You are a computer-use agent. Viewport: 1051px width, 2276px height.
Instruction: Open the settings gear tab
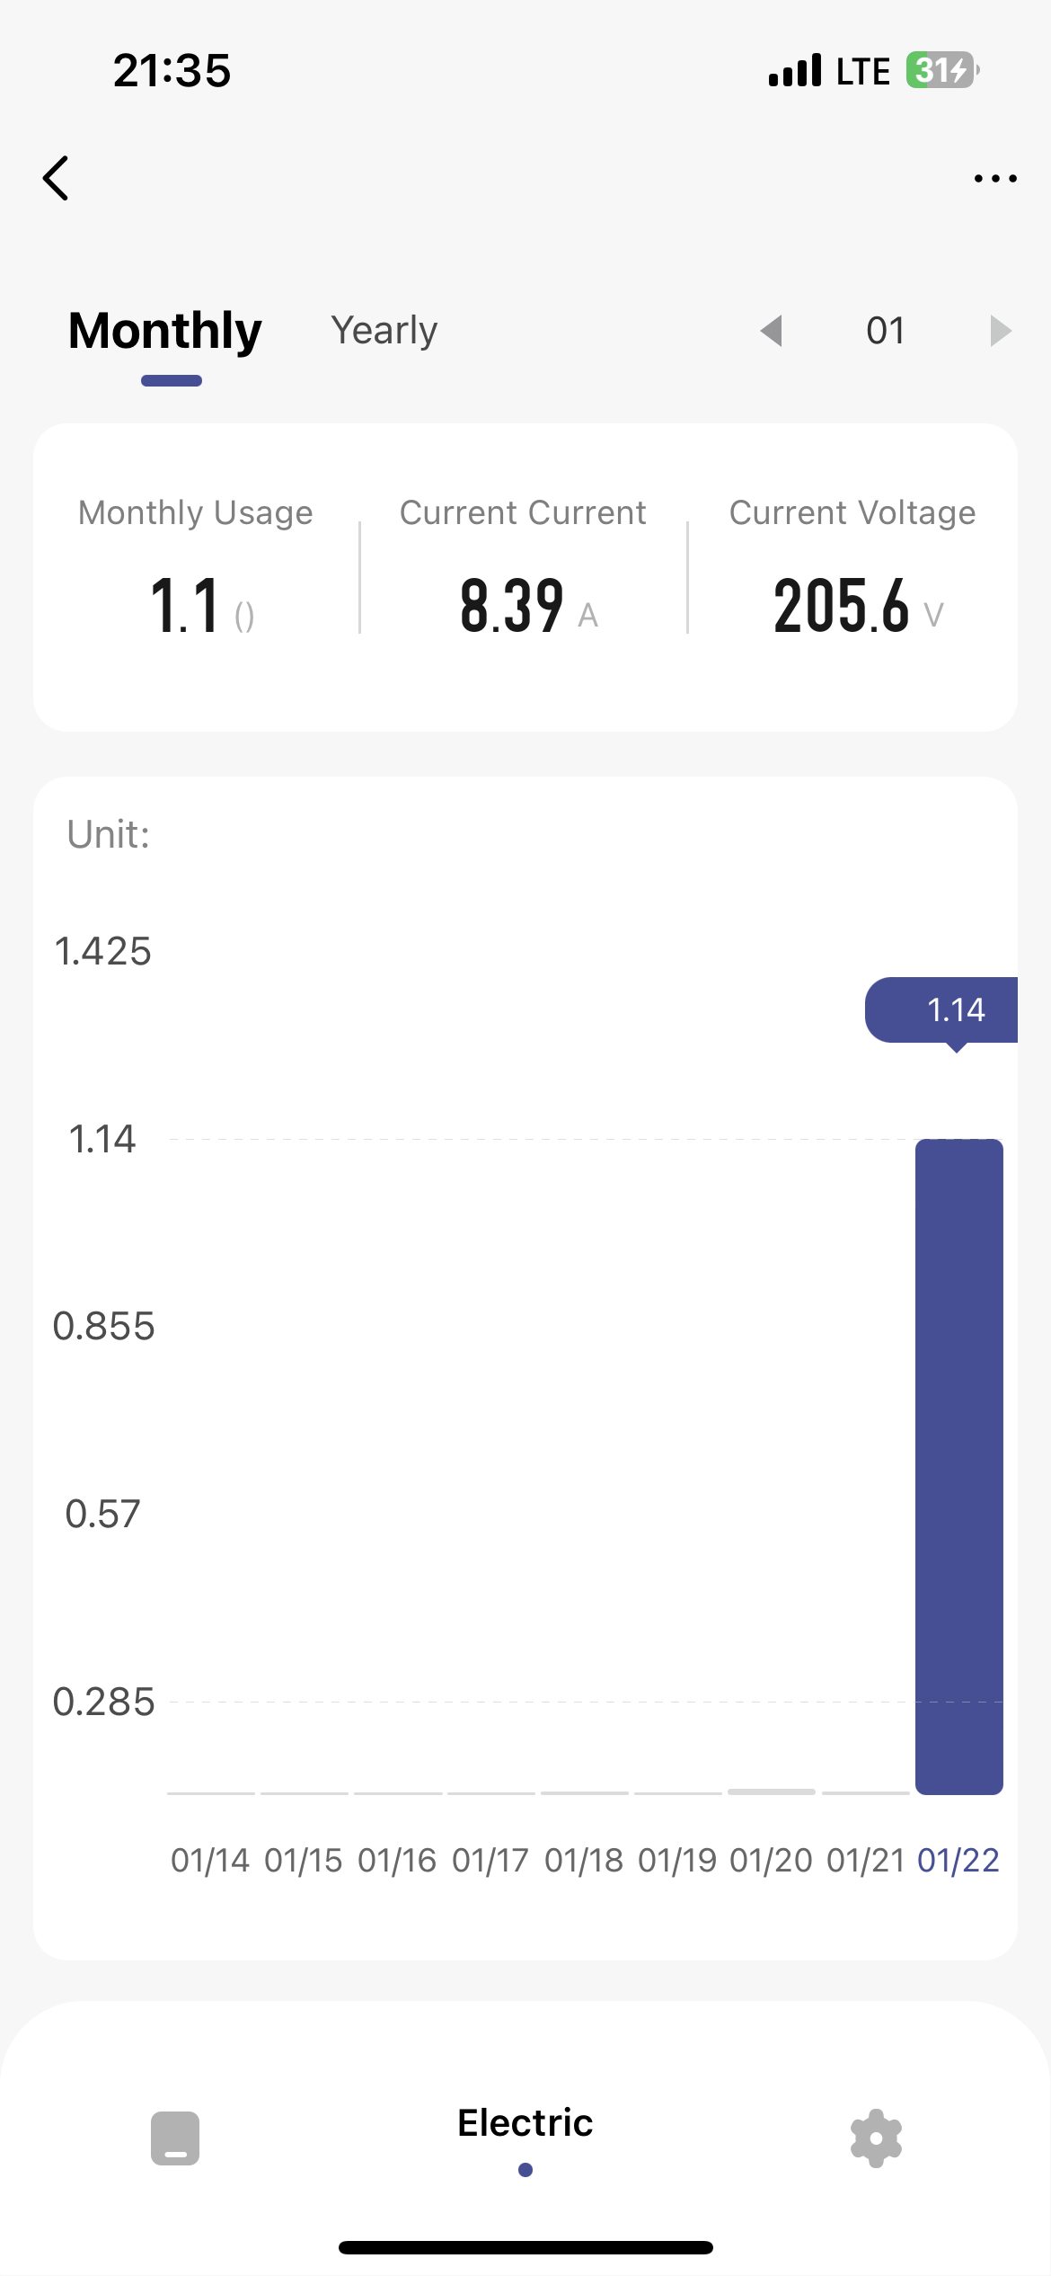876,2138
